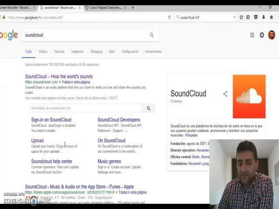The width and height of the screenshot is (279, 209).
Task: Switch to the Screen Recorder tab
Action: [15, 8]
